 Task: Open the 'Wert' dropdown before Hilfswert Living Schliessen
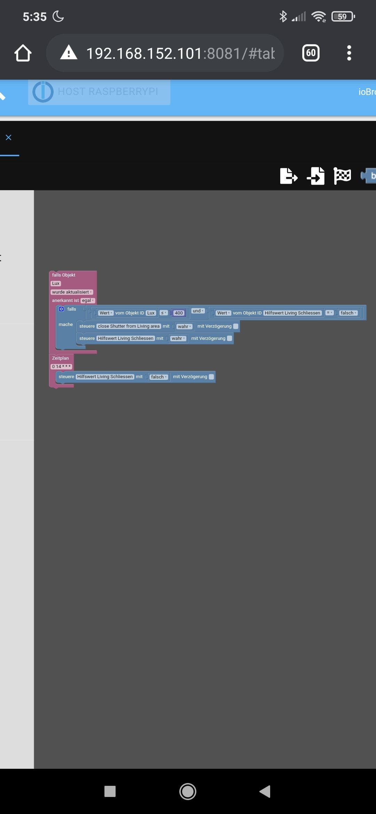[x=224, y=313]
